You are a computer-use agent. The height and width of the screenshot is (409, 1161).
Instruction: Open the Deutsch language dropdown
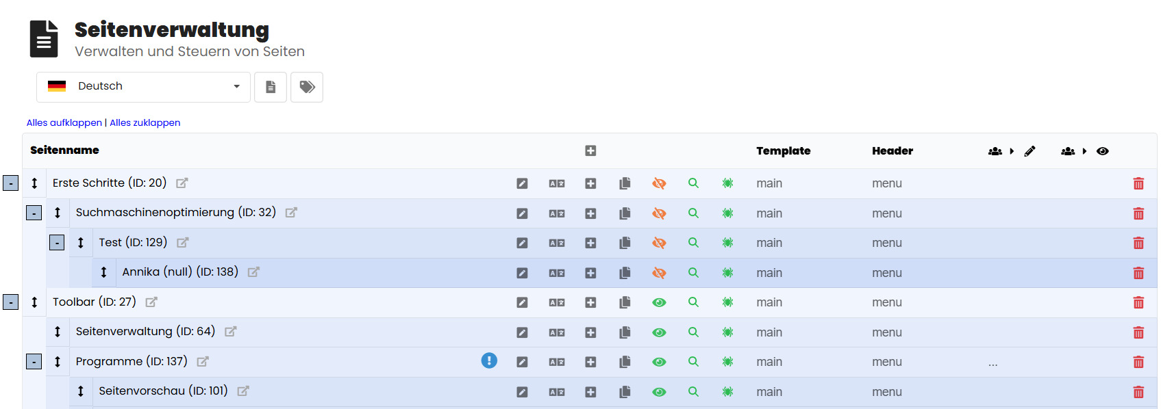click(143, 87)
